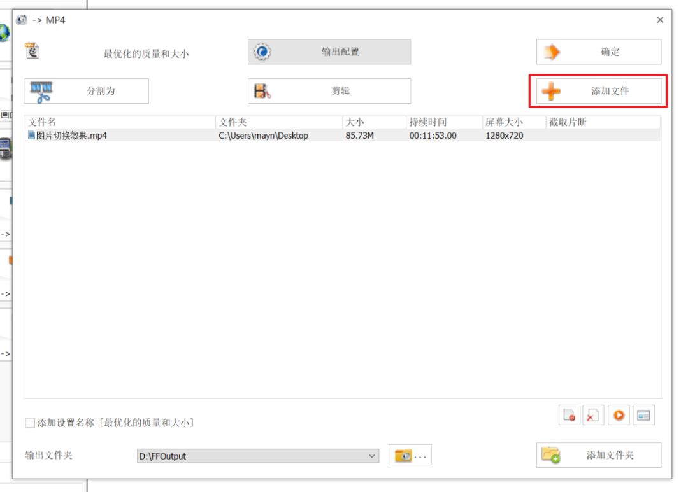This screenshot has width=688, height=492.
Task: Expand the D:\FFOutput output folder dropdown
Action: pyautogui.click(x=371, y=456)
